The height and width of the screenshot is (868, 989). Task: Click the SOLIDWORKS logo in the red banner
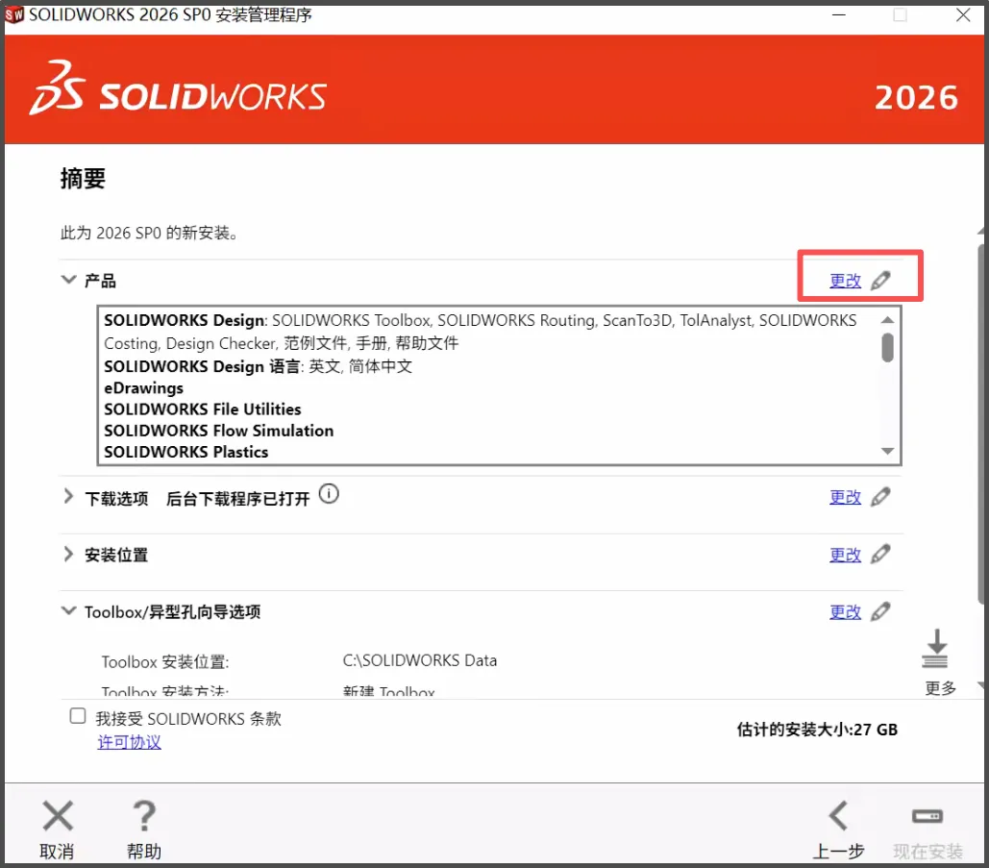(x=178, y=89)
